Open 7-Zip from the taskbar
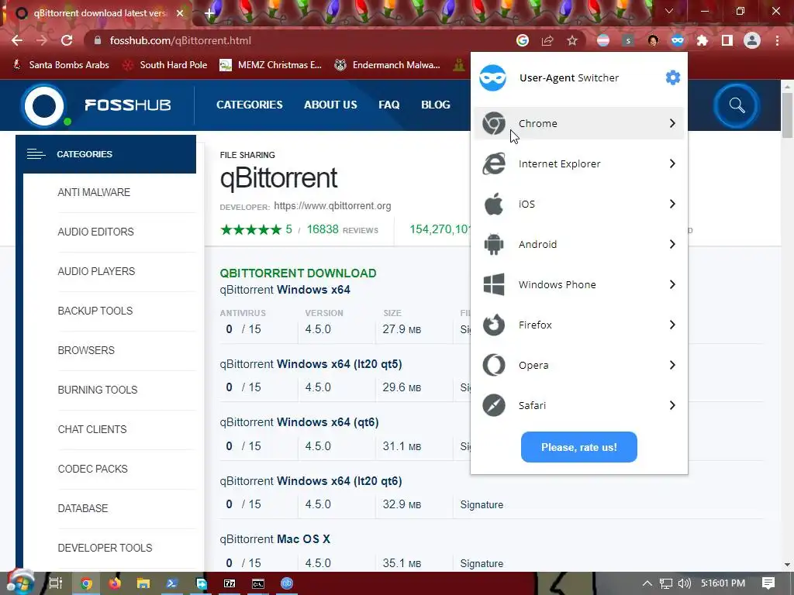Image resolution: width=794 pixels, height=595 pixels. 230,583
